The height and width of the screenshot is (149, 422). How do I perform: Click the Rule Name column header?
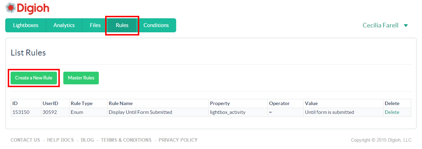121,103
